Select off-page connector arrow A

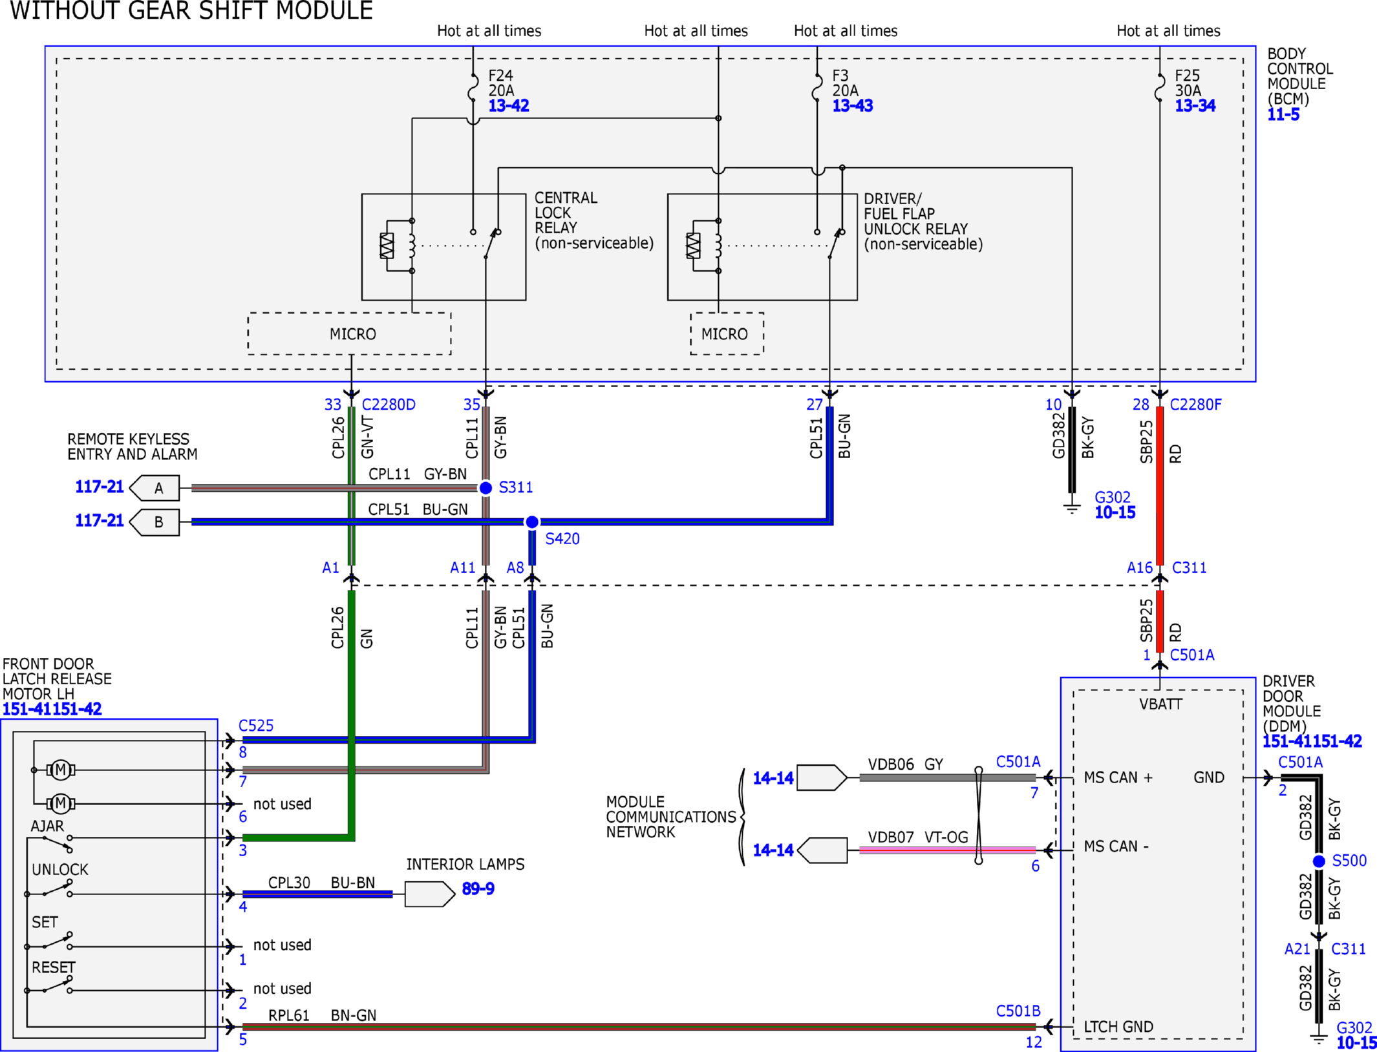click(155, 488)
